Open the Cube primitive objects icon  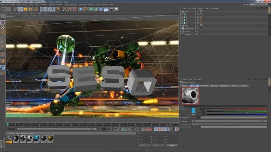pyautogui.click(x=81, y=9)
